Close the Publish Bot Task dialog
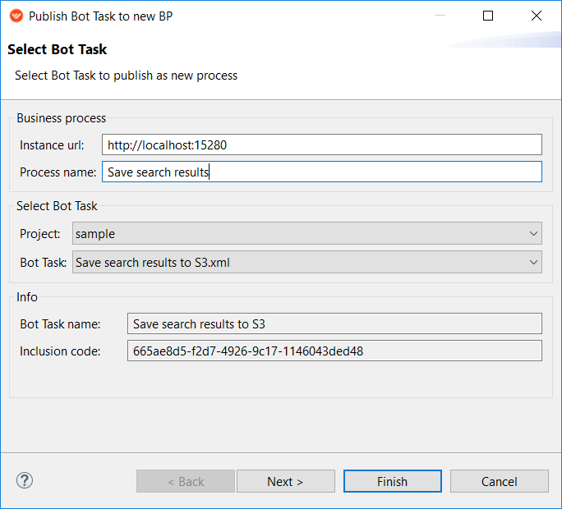Viewport: 562px width, 509px height. (x=537, y=16)
